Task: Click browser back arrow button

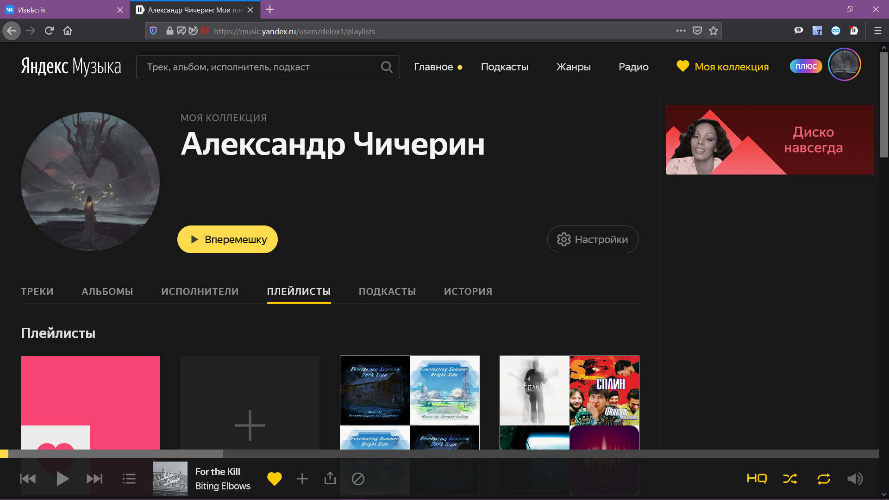Action: pos(12,31)
